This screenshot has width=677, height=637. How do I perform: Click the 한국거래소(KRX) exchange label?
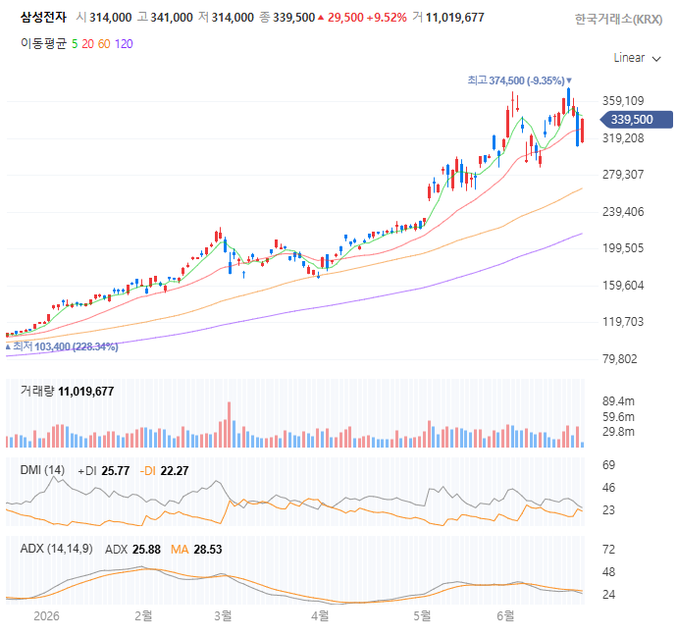tap(618, 20)
